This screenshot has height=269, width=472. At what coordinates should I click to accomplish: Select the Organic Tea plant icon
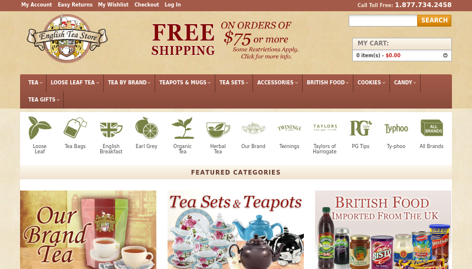[182, 128]
